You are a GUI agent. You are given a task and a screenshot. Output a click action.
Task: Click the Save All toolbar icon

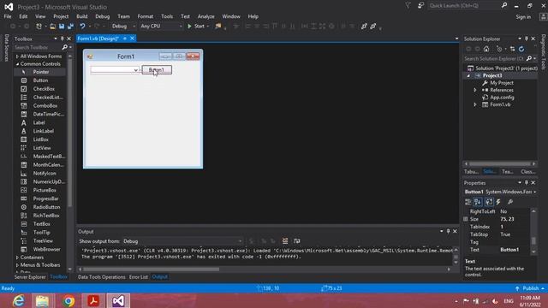70,27
